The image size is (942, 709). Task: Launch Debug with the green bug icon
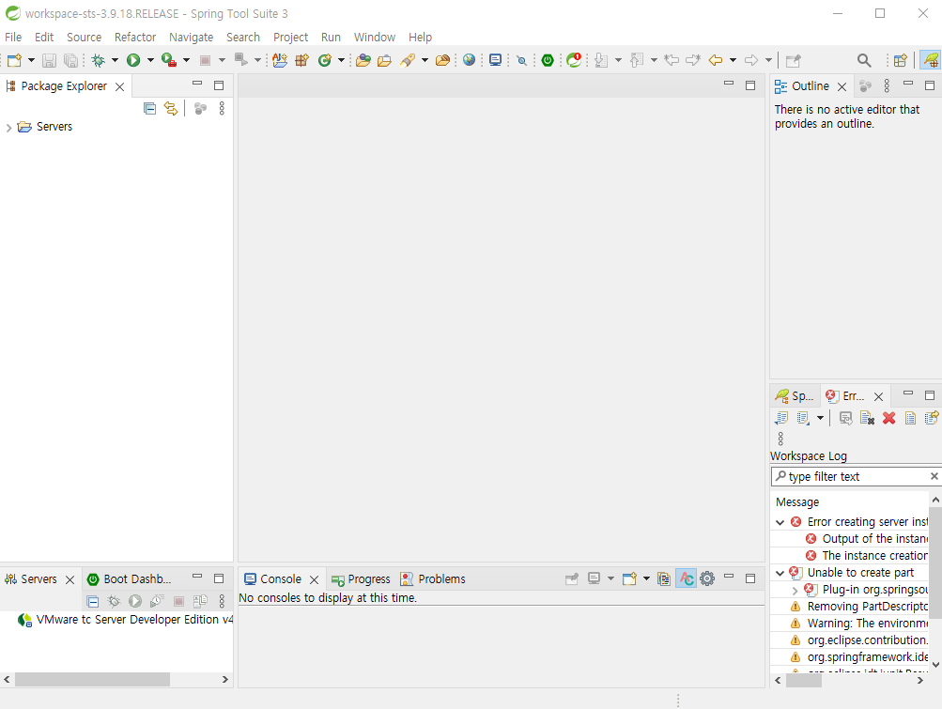[98, 60]
